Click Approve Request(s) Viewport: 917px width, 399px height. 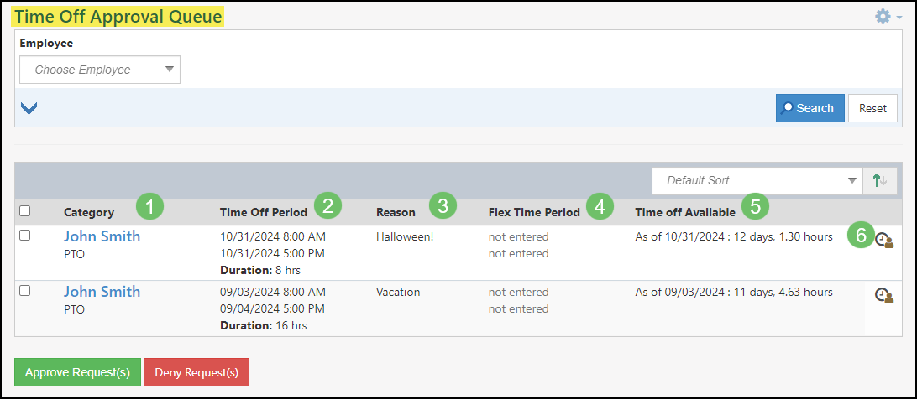tap(78, 372)
